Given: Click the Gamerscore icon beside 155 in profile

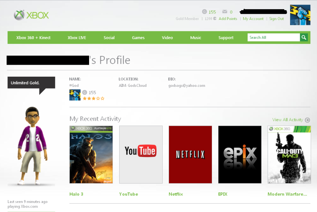Looking at the screenshot, I should point(85,92).
